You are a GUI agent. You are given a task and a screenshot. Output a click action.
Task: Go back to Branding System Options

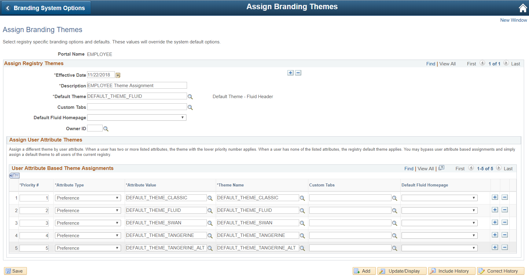(x=46, y=8)
